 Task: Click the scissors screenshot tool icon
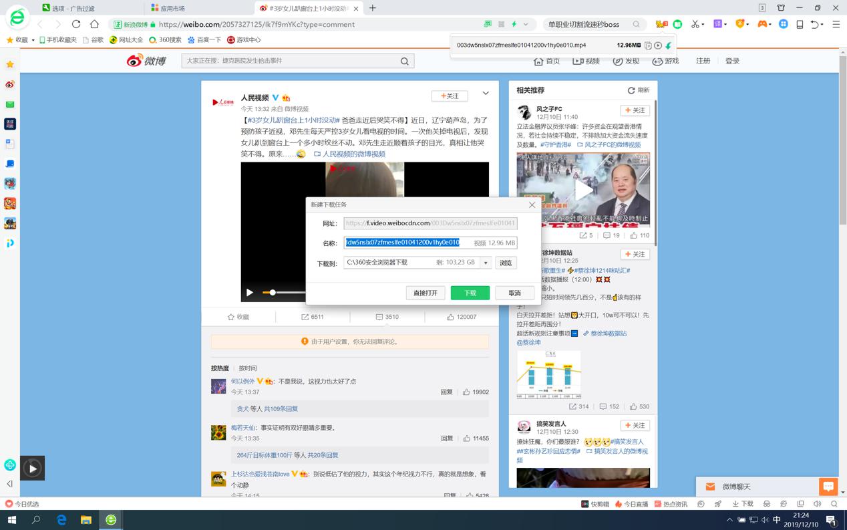point(695,24)
